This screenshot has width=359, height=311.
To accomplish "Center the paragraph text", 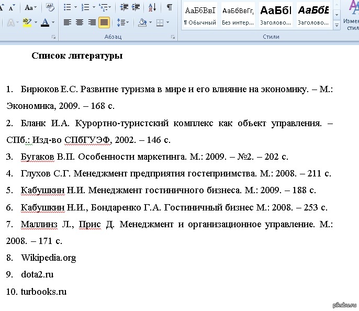I will coord(80,22).
